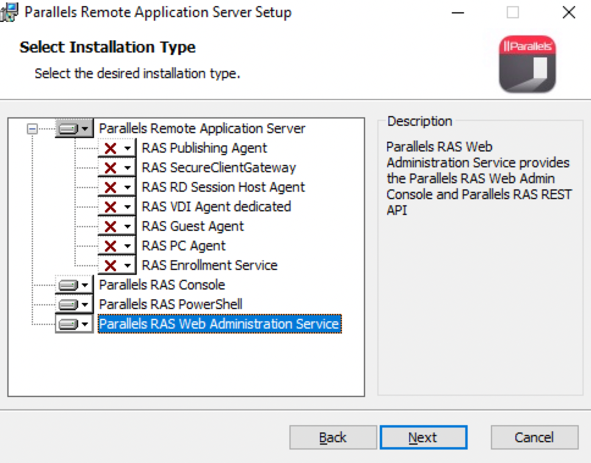The width and height of the screenshot is (591, 463).
Task: Collapse the Parallels Remote Application Server tree node
Action: 32,129
